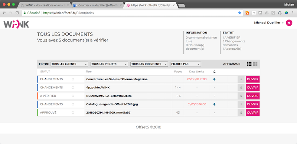Image resolution: width=297 pixels, height=144 pixels.
Task: Click the Pages column header
Action: coord(178,72)
